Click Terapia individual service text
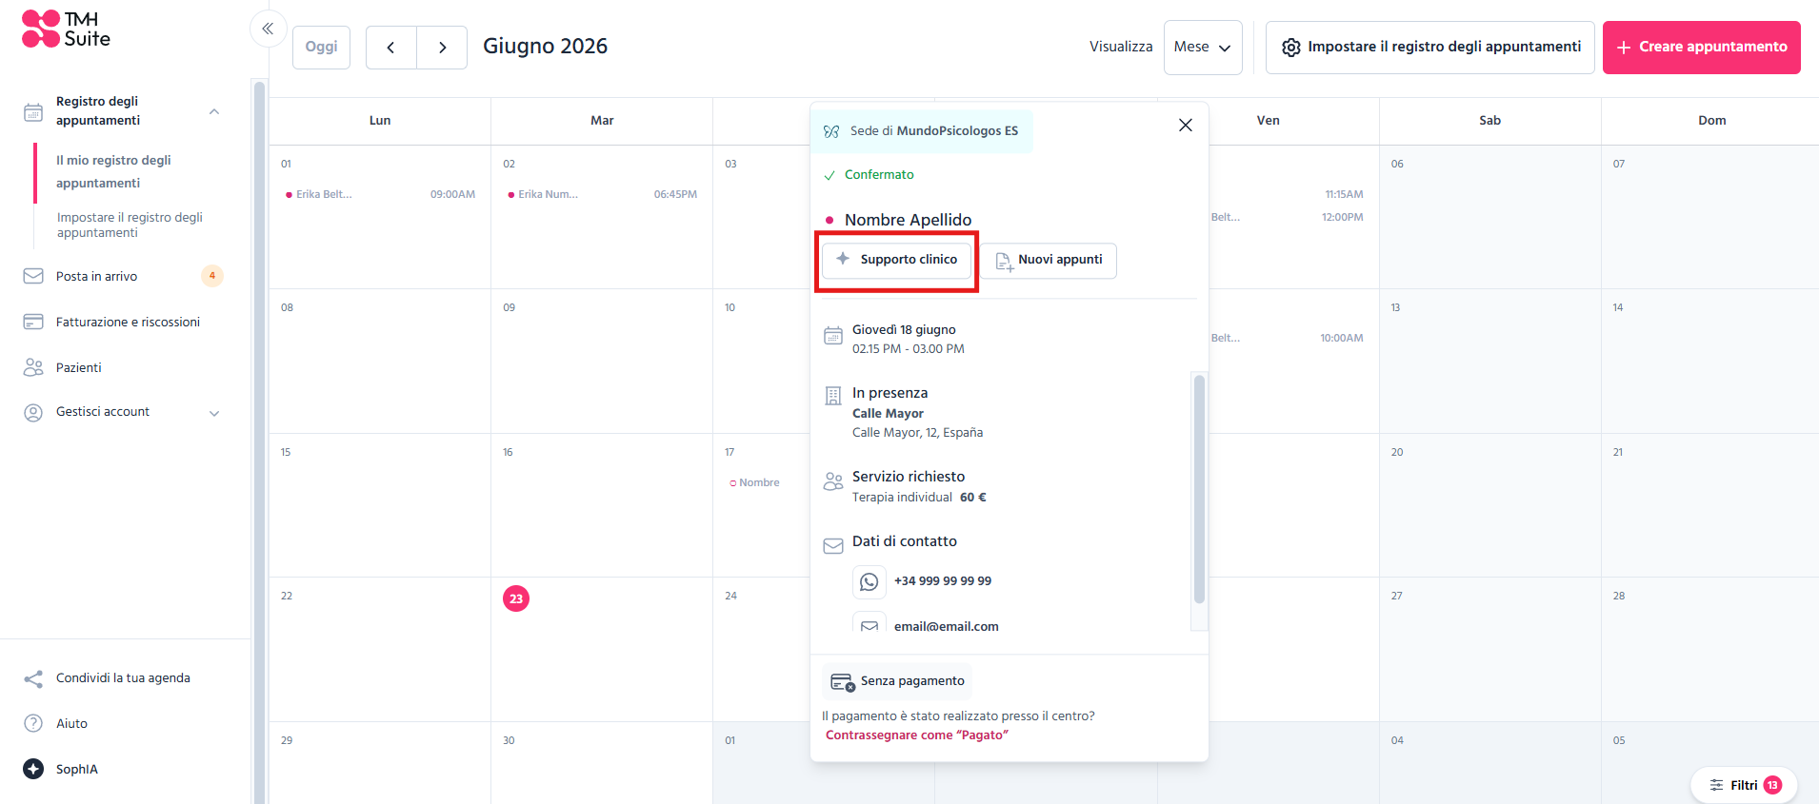This screenshot has height=804, width=1819. tap(902, 498)
